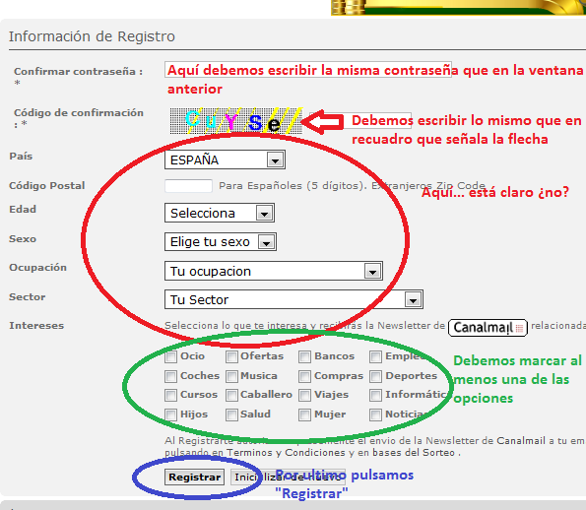The height and width of the screenshot is (510, 586).
Task: Click the red arrow pointing at CAPTCHA
Action: click(x=322, y=122)
